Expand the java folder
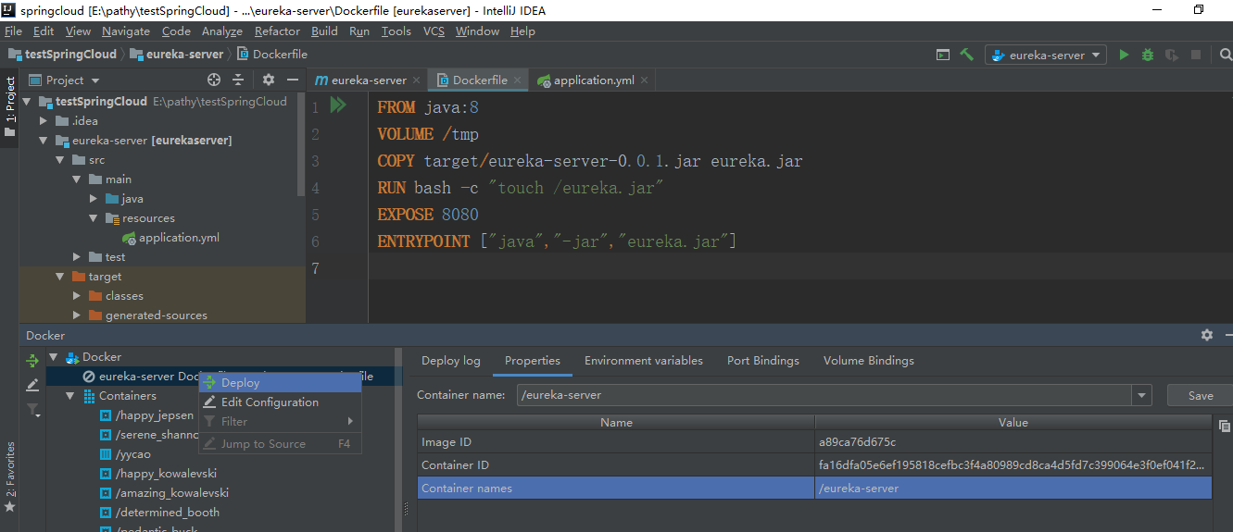Viewport: 1233px width, 532px height. coord(94,199)
